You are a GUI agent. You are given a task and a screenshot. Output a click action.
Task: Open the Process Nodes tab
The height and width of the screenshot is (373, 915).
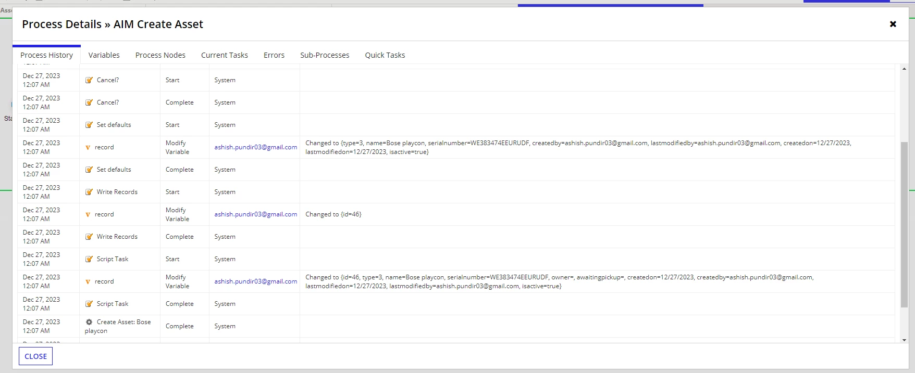pos(160,55)
